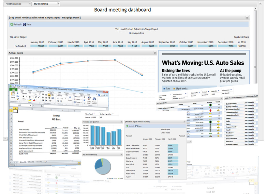Expand the Seafood+ row in the crossjoin table

[230, 136]
